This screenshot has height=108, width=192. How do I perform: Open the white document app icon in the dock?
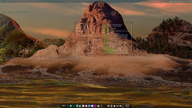tap(83, 106)
